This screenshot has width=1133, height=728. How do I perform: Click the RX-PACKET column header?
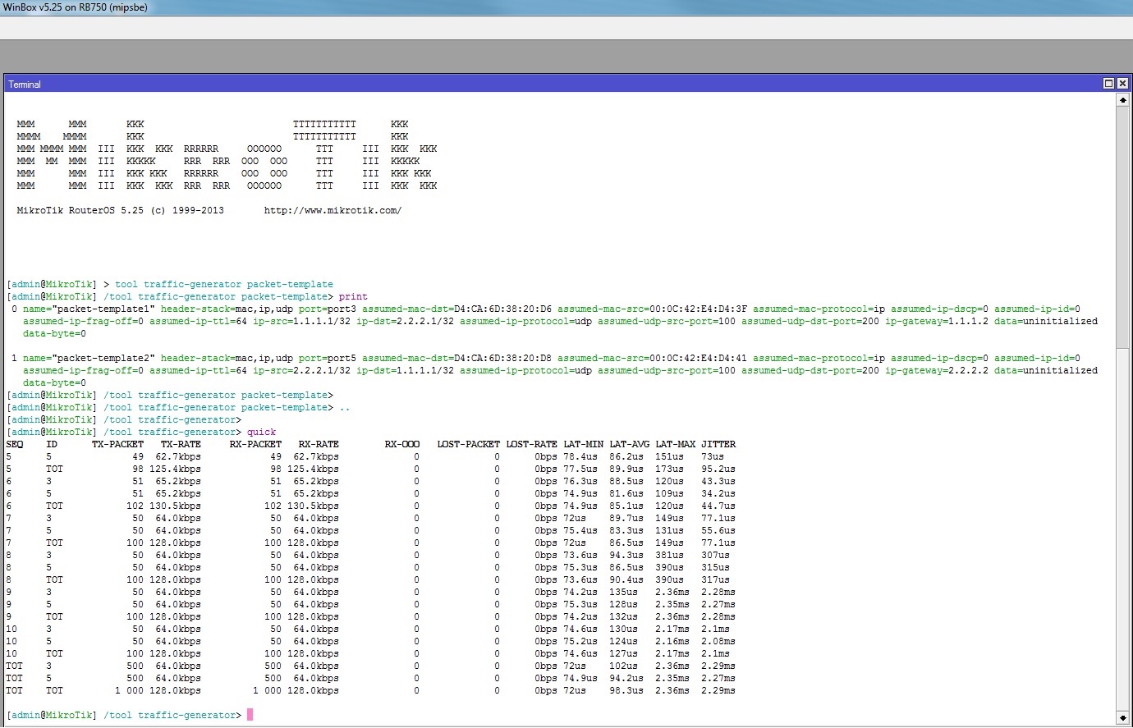tap(255, 444)
